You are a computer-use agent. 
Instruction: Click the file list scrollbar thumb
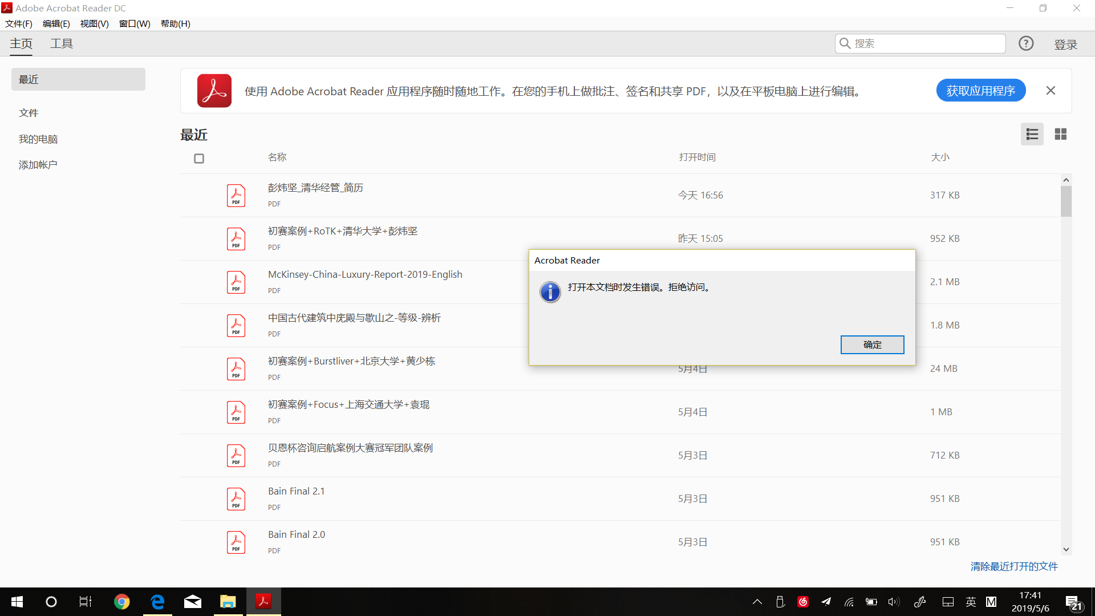coord(1066,201)
